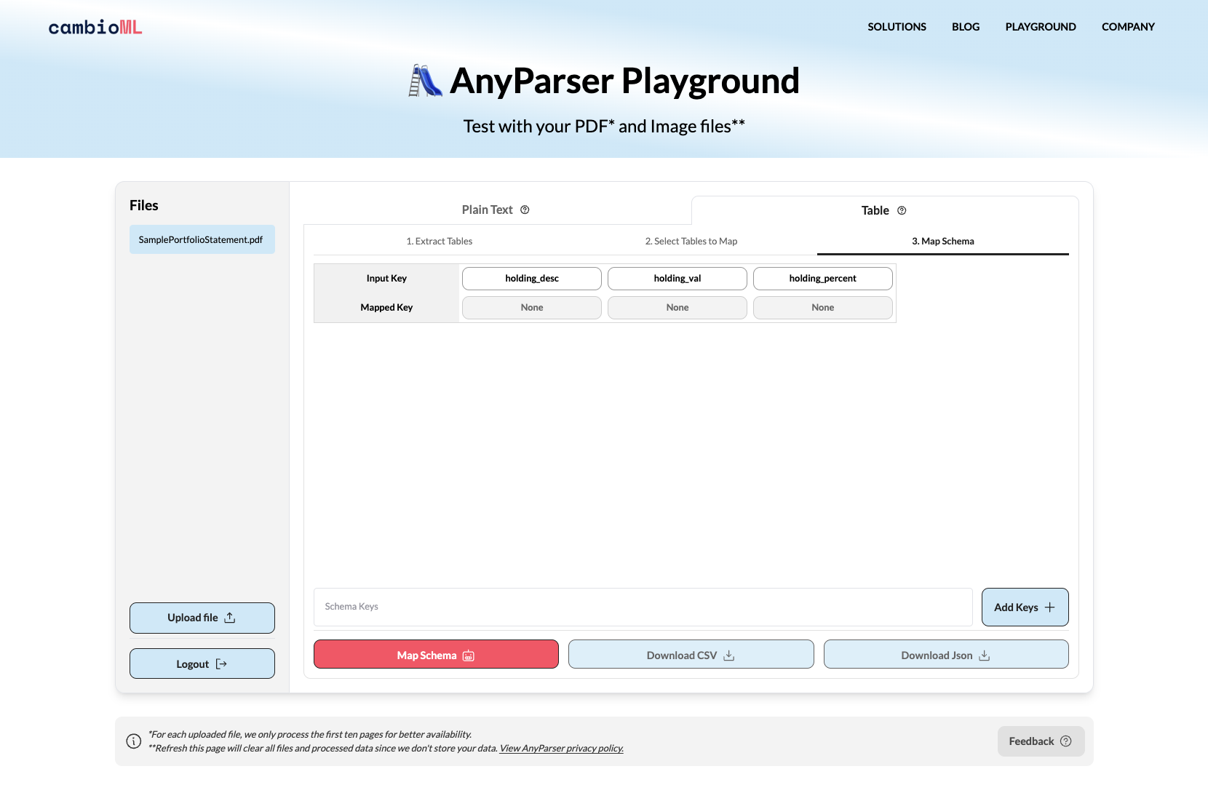1208x801 pixels.
Task: Open the mapped key None under holding_percent
Action: [x=823, y=308]
